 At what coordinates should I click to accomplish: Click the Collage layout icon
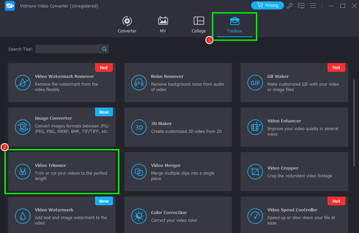tap(199, 21)
